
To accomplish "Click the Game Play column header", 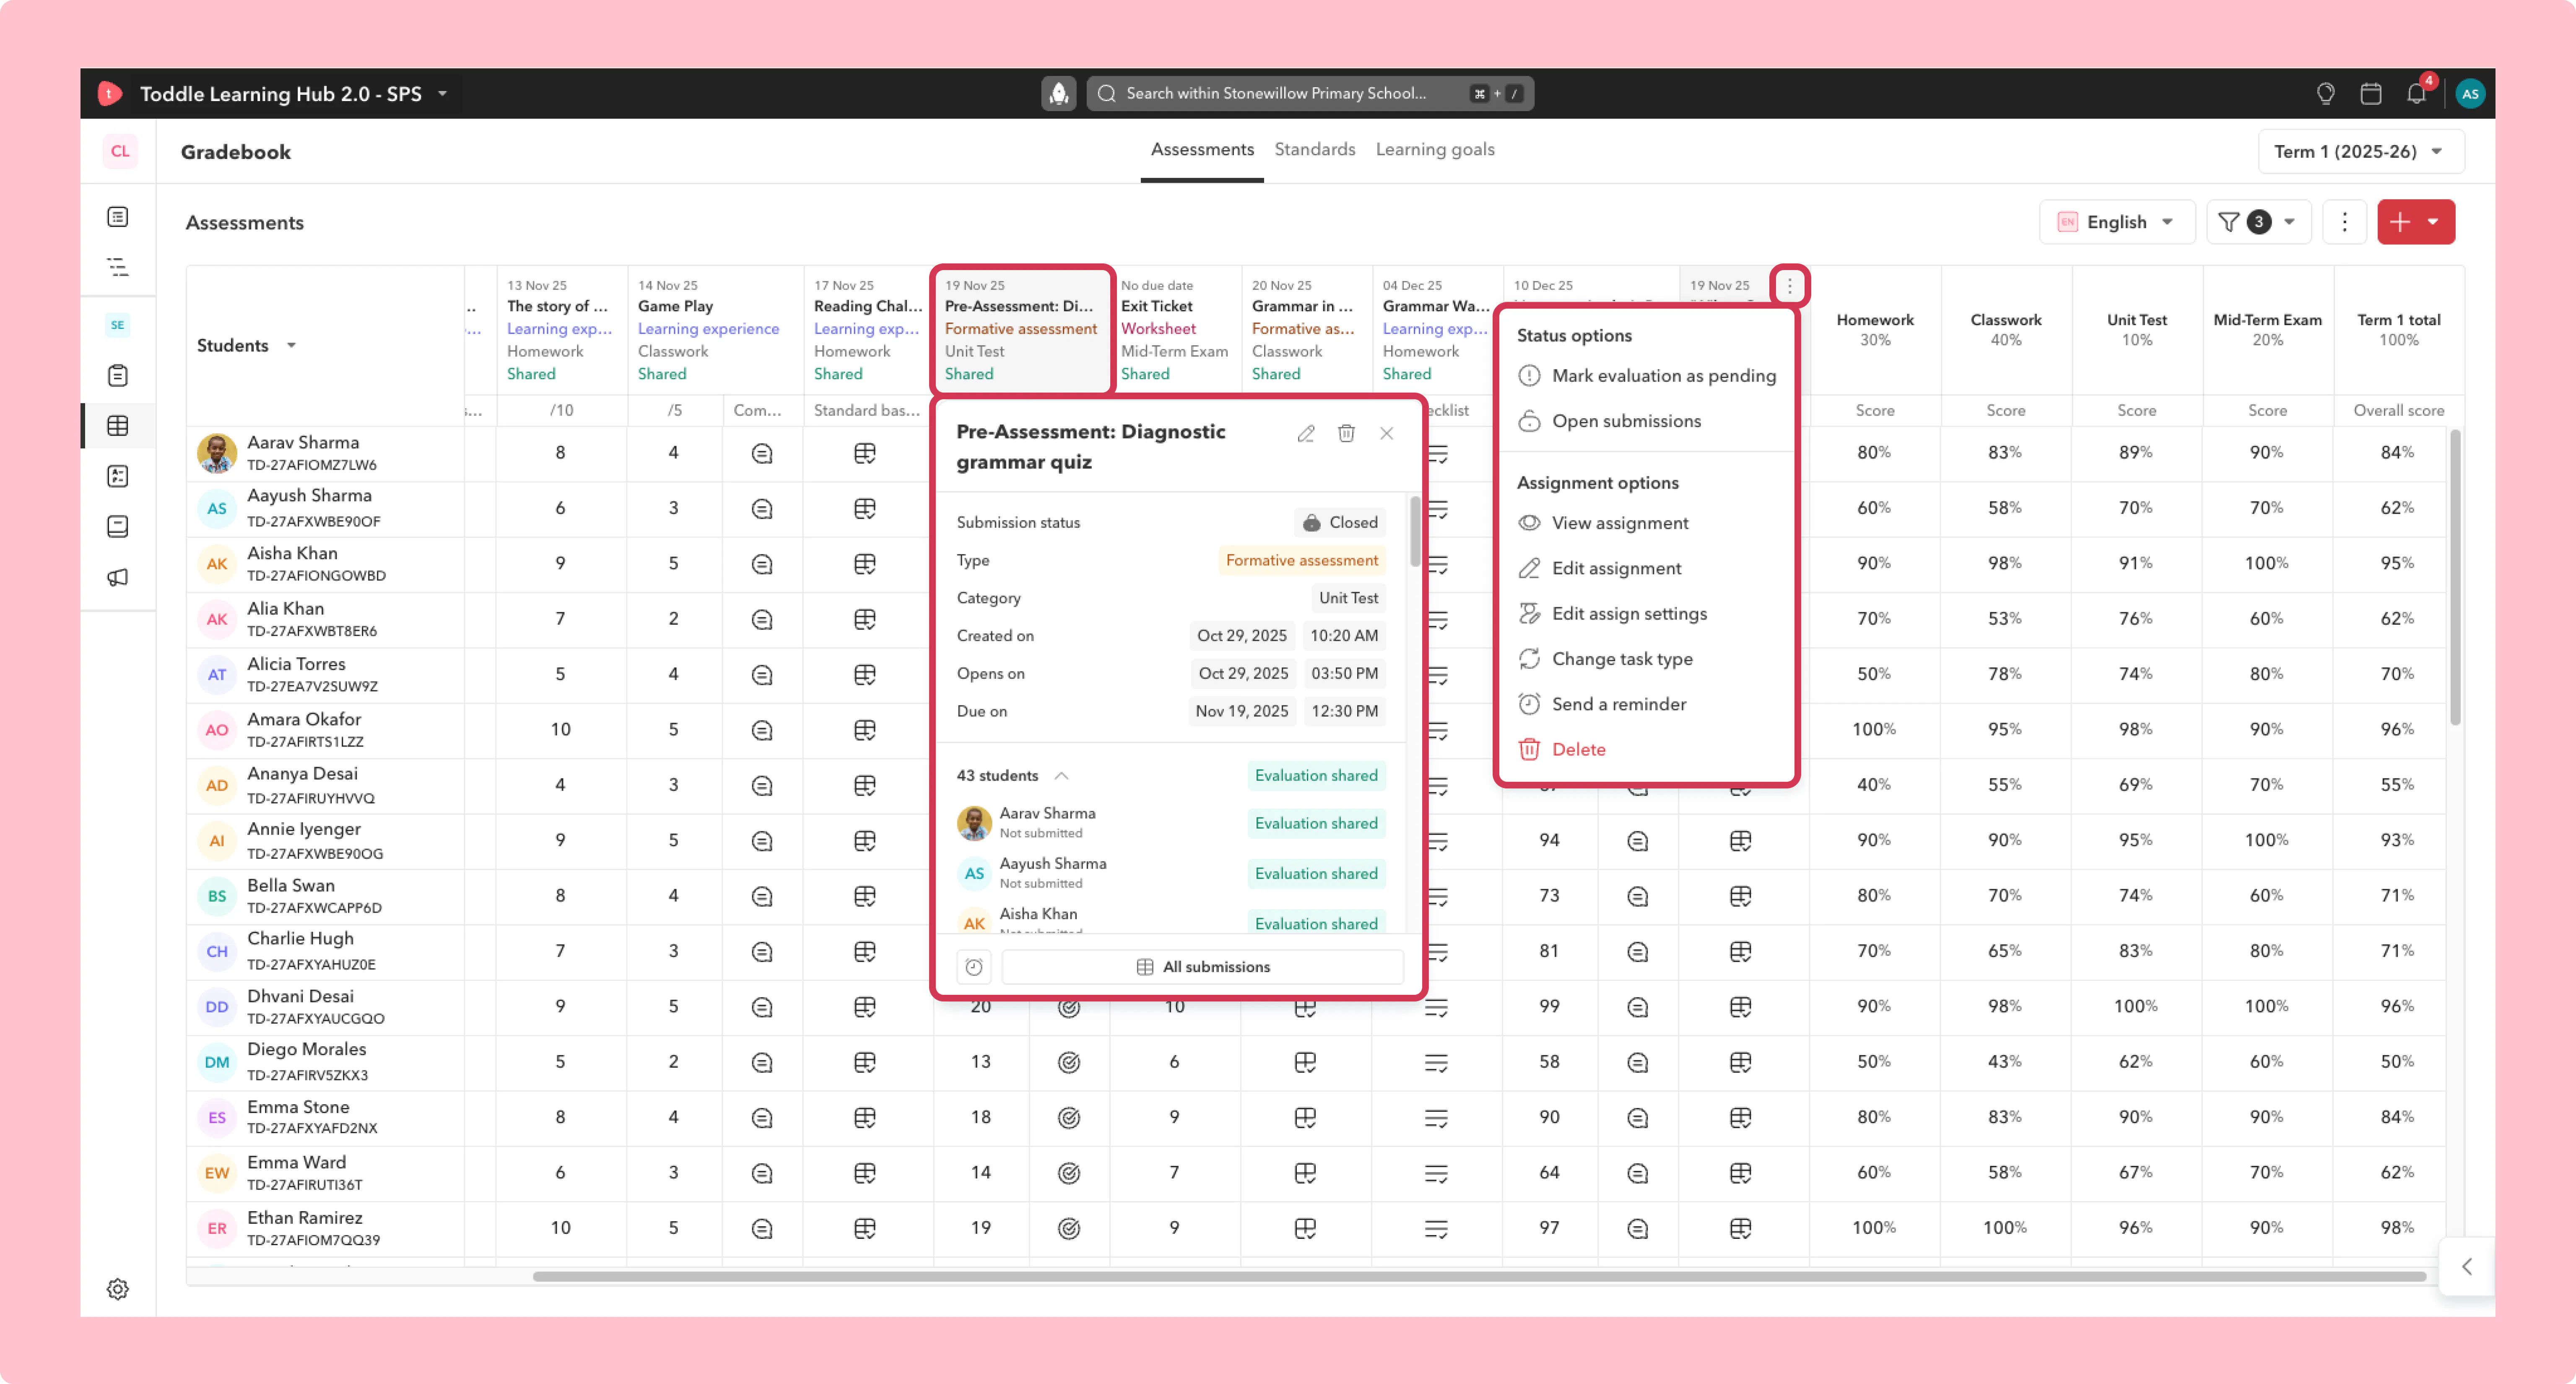I will 715,330.
